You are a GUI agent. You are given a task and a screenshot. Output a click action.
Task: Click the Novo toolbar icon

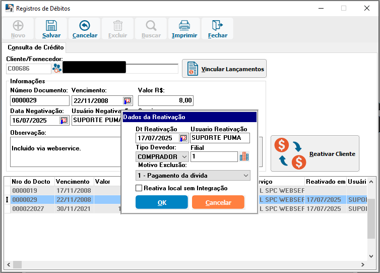pyautogui.click(x=18, y=29)
